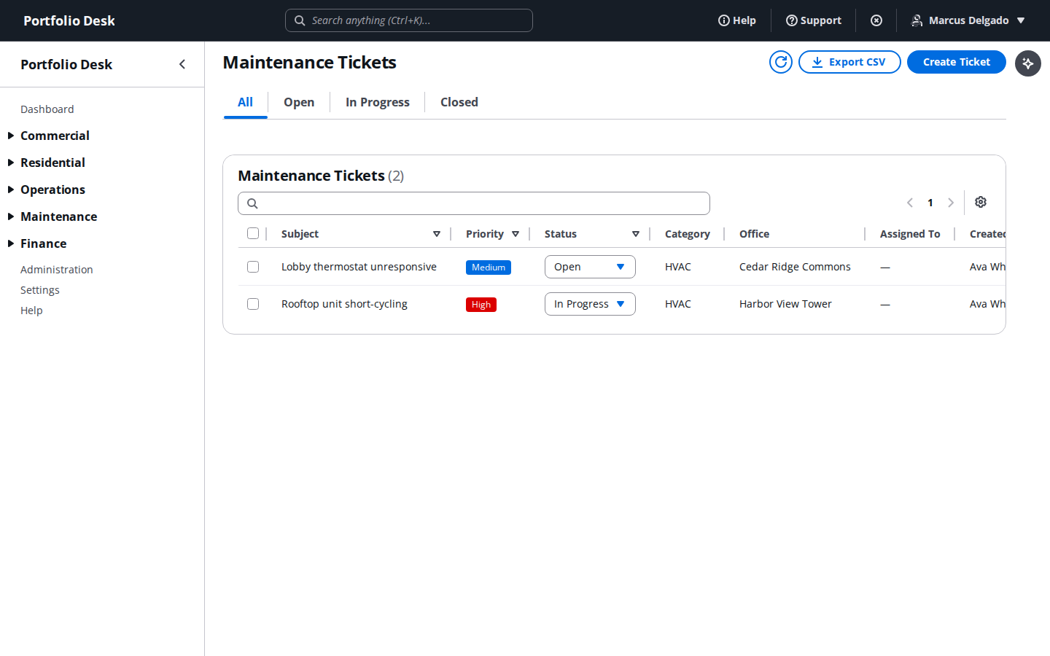Click the Assigned To column header
Viewport: 1050px width, 656px height.
pyautogui.click(x=910, y=234)
